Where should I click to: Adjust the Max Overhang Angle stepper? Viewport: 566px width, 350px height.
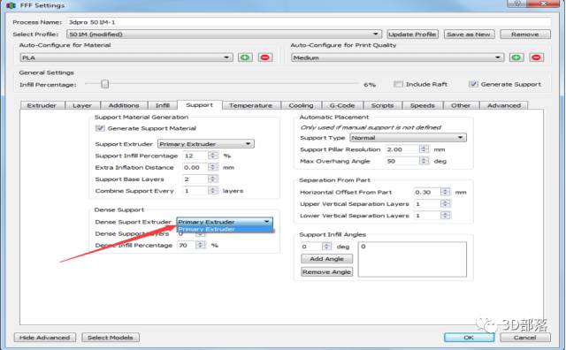tap(424, 161)
